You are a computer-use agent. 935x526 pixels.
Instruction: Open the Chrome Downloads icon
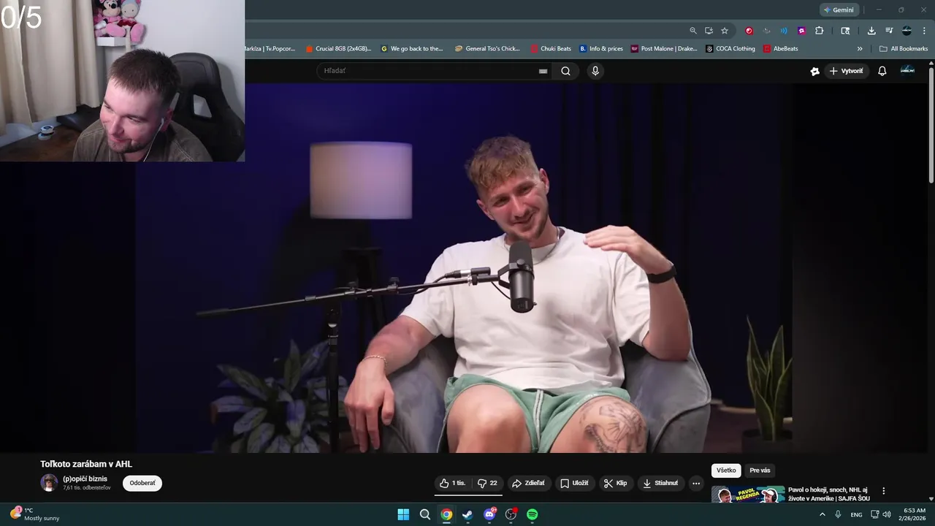871,31
